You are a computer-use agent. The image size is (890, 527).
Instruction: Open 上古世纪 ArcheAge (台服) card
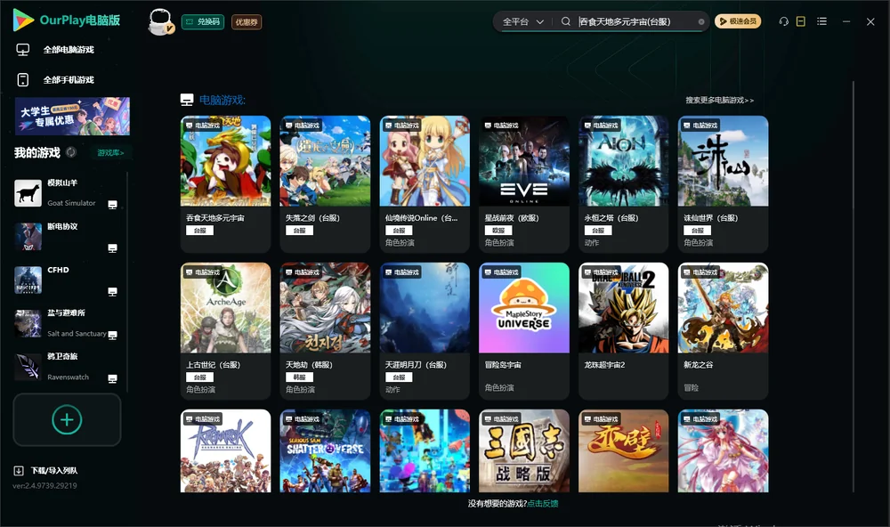pos(225,331)
